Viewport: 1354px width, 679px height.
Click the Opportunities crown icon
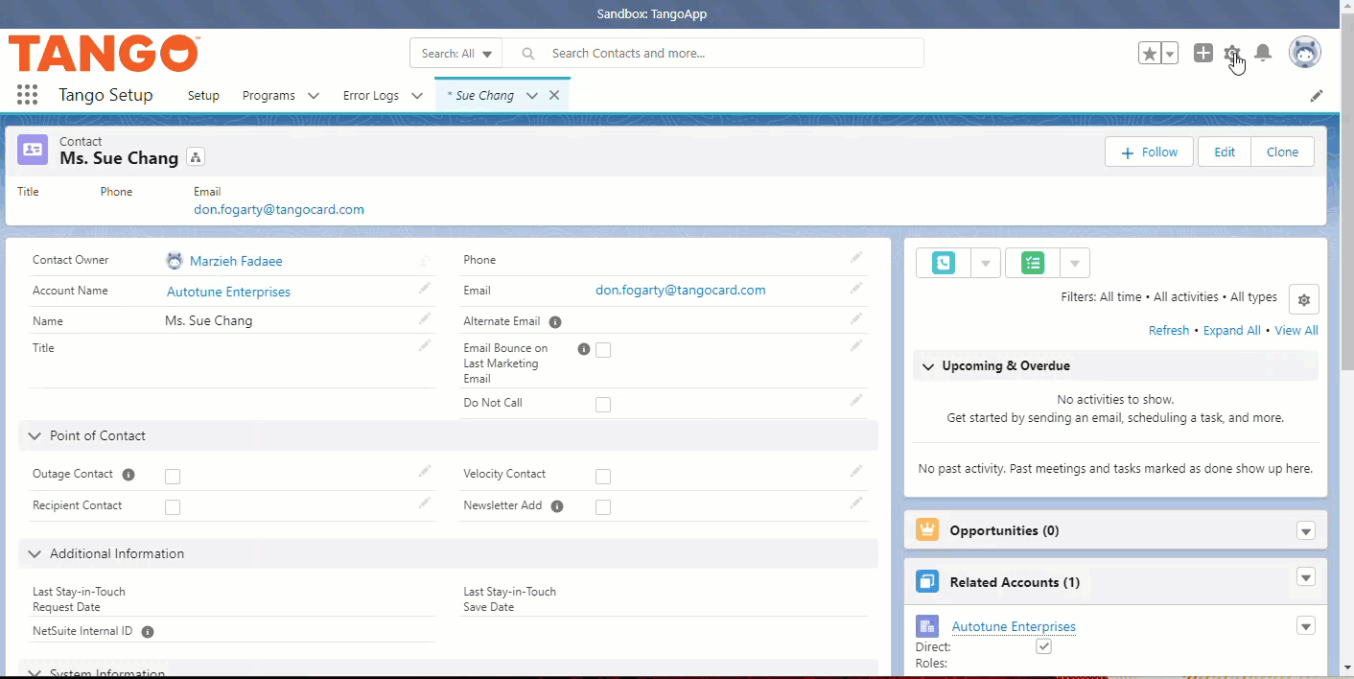[x=927, y=529]
